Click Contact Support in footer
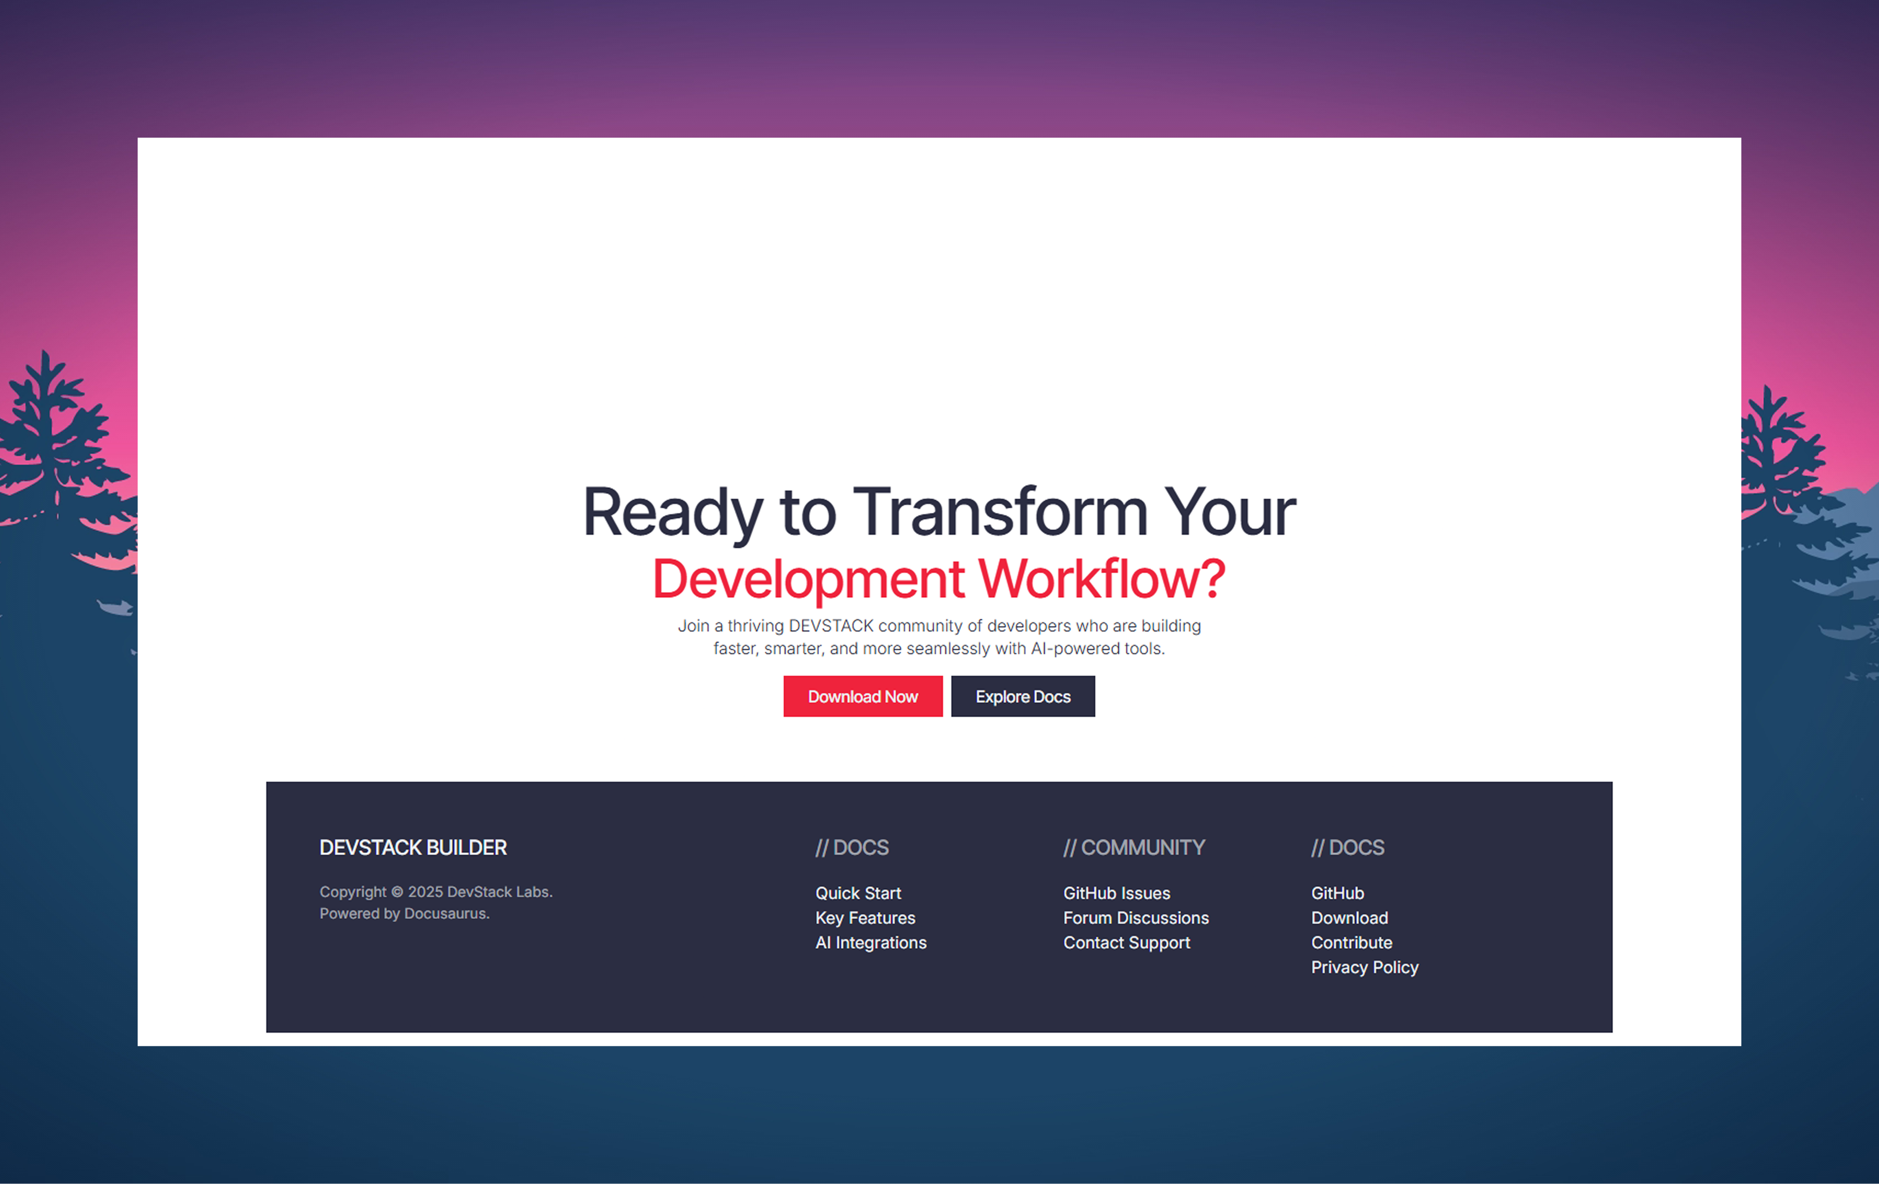1879x1184 pixels. click(1126, 943)
